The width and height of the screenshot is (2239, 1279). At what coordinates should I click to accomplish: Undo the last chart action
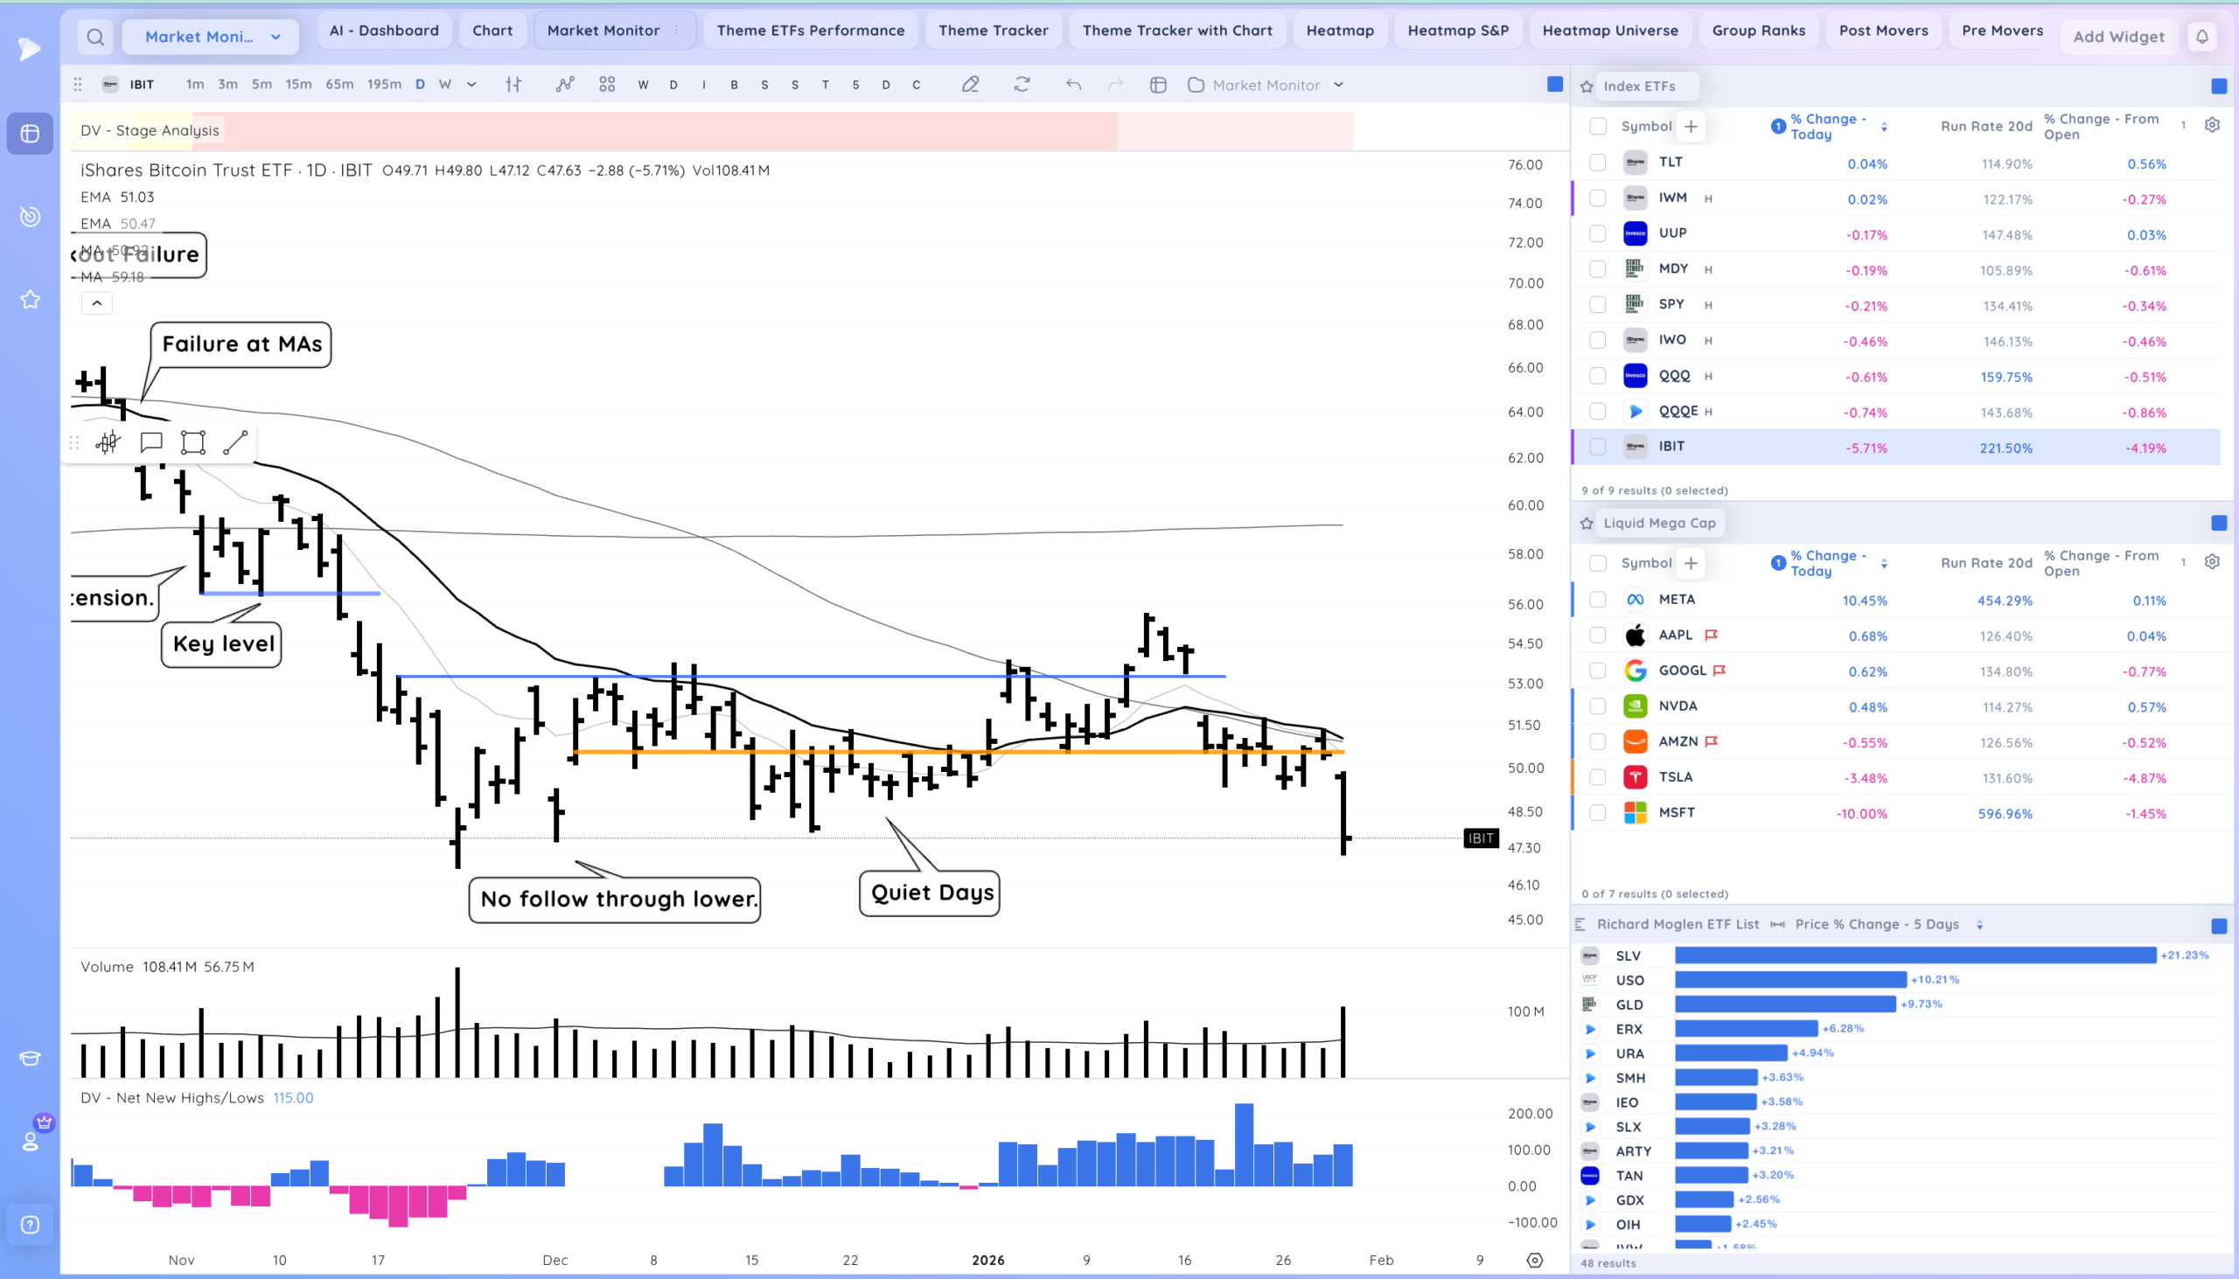point(1073,84)
